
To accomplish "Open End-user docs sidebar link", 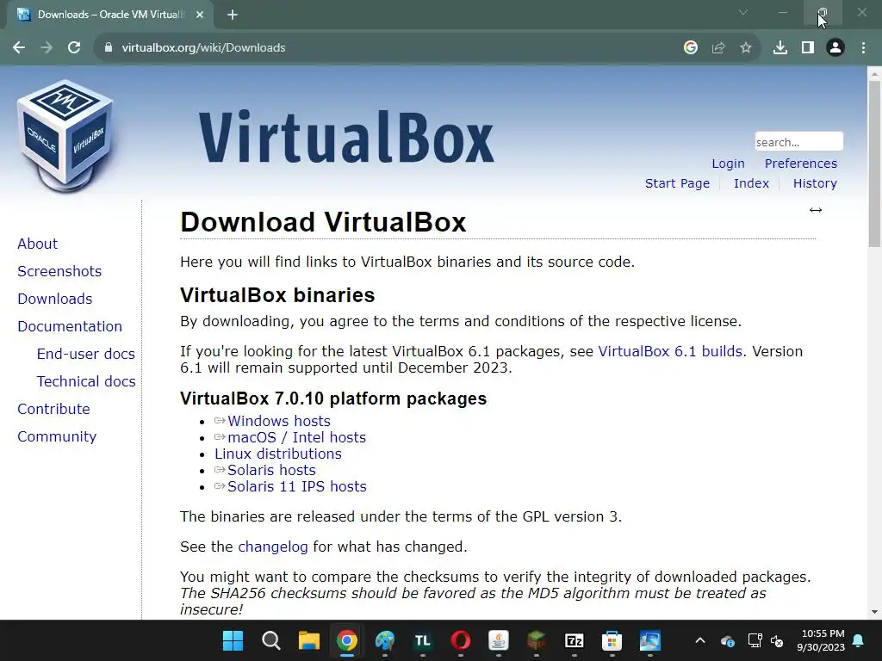I will click(85, 354).
